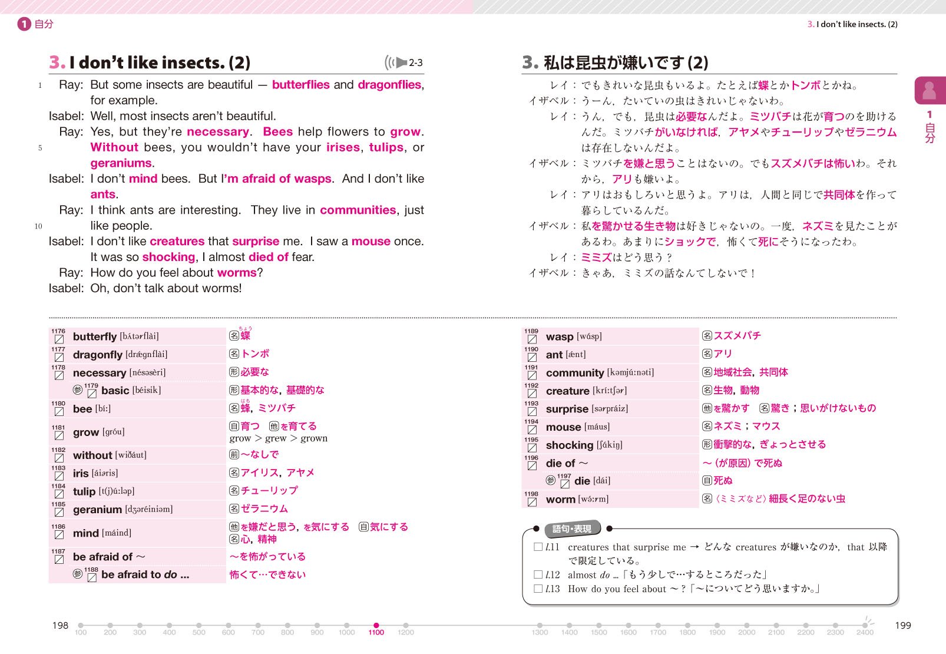Tick the l.11 creatures that surprise me checkbox
This screenshot has width=946, height=654.
point(538,547)
